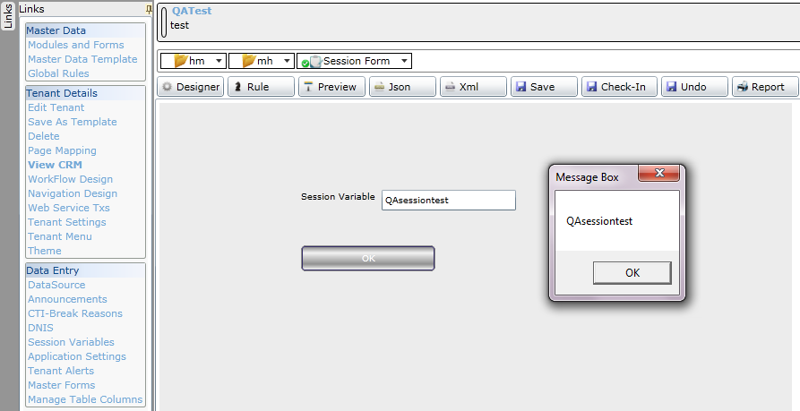Open the Master Data Template link

(x=82, y=59)
